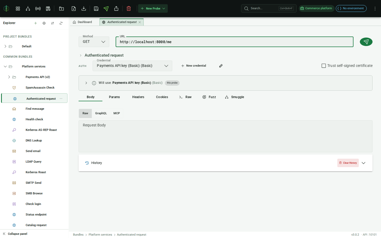
Task: Switch to the Headers tab
Action: 138,97
